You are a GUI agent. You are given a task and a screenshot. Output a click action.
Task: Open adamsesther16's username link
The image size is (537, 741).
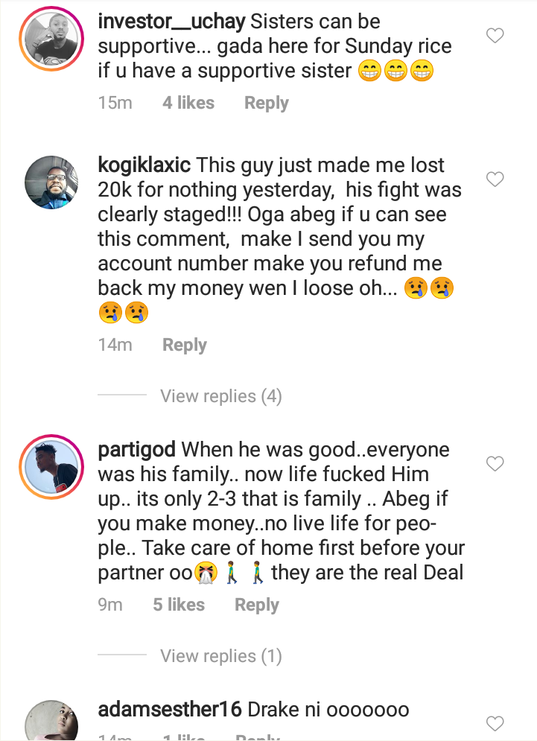point(170,710)
